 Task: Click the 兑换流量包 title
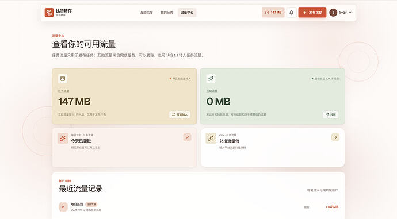[x=229, y=141]
